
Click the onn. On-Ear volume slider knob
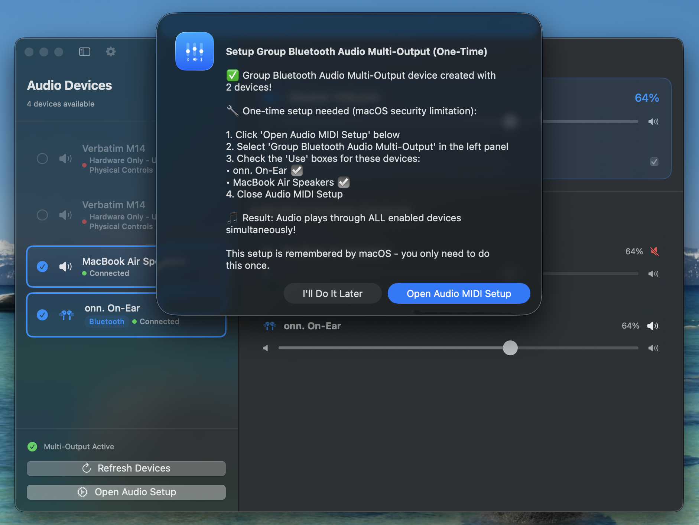pyautogui.click(x=510, y=348)
